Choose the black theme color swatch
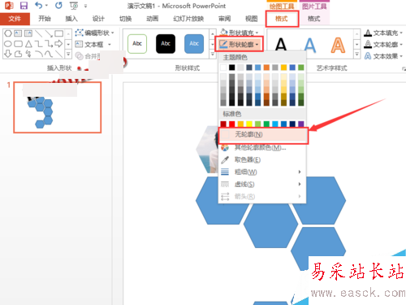The height and width of the screenshot is (305, 406). (x=232, y=68)
